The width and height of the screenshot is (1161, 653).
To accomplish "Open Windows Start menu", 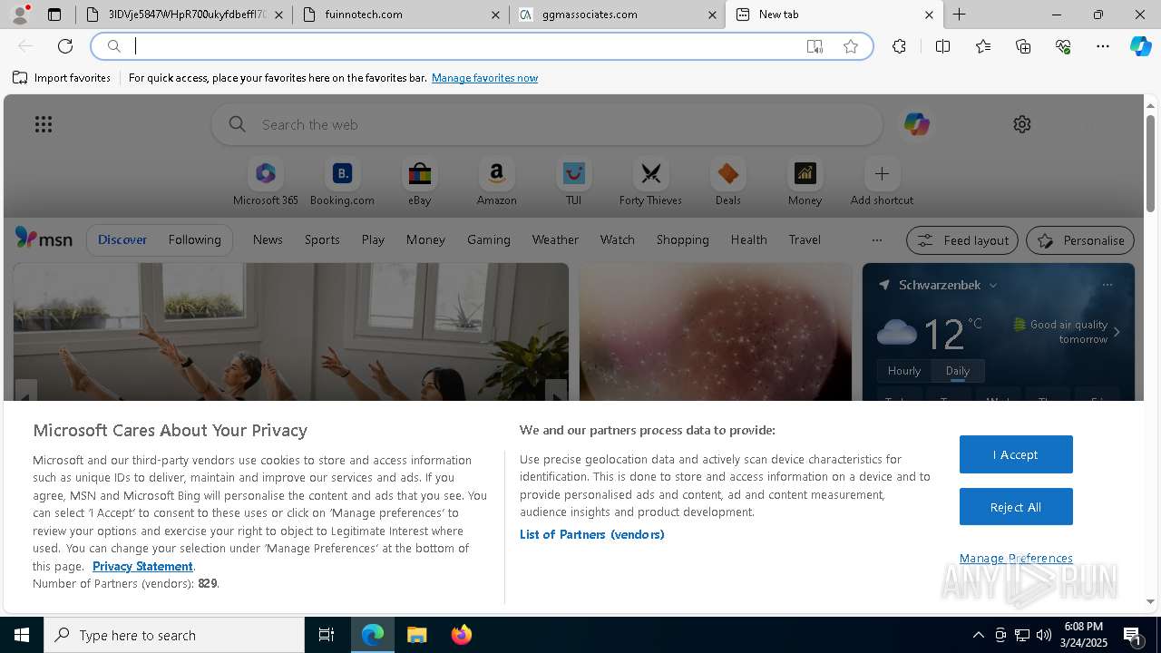I will [22, 635].
